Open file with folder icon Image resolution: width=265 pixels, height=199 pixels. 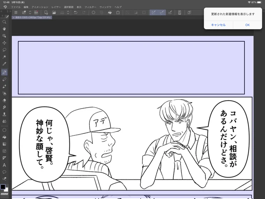(54, 12)
